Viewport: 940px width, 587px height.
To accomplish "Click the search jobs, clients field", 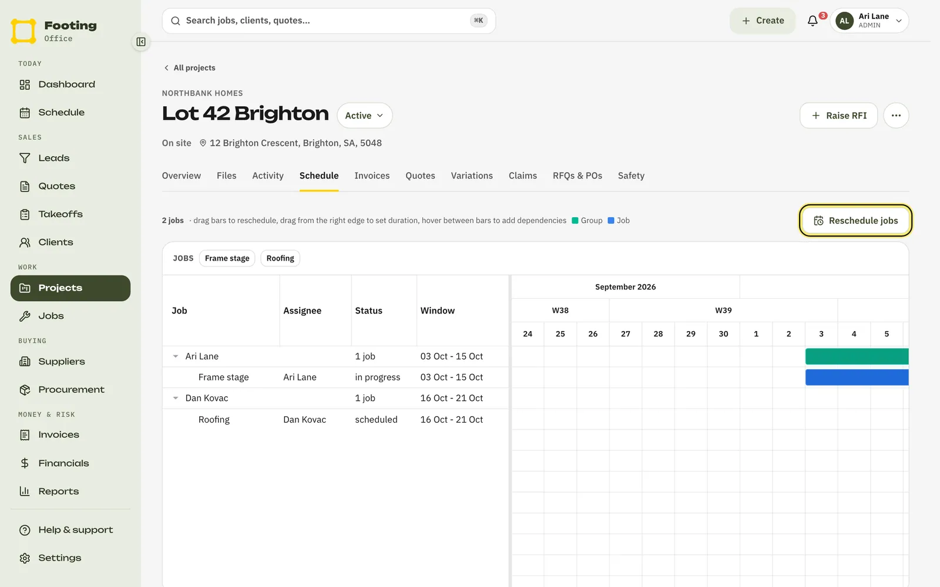I will click(329, 21).
